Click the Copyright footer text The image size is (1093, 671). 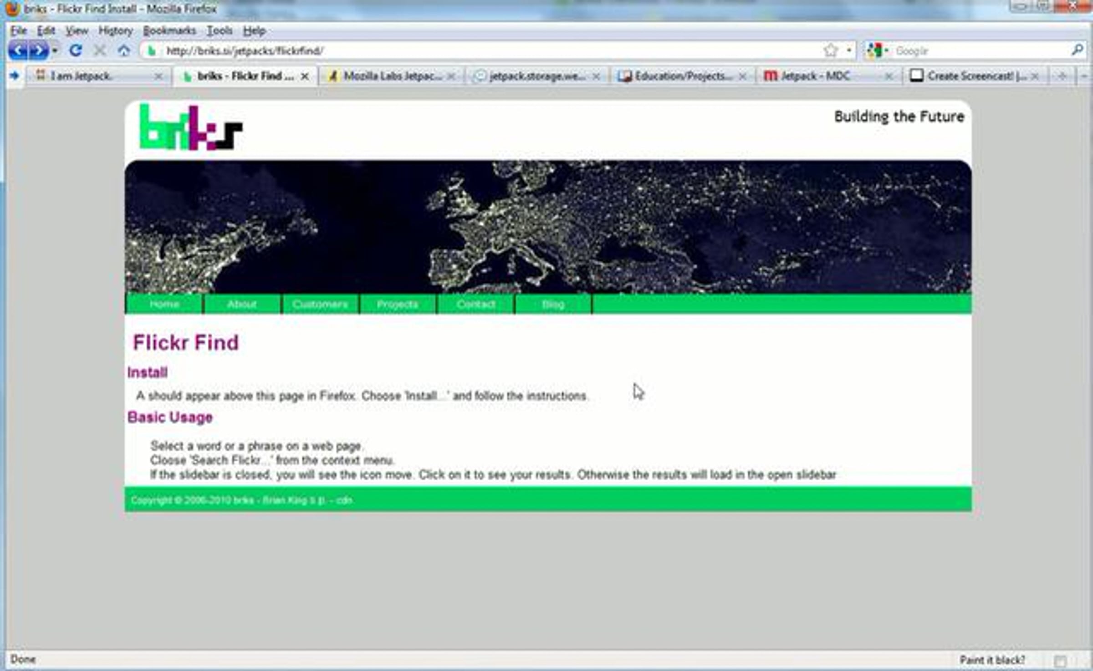click(x=242, y=500)
